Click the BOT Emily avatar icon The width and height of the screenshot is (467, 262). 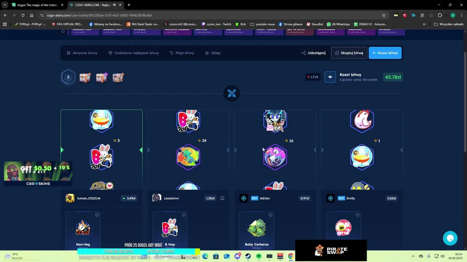[331, 198]
